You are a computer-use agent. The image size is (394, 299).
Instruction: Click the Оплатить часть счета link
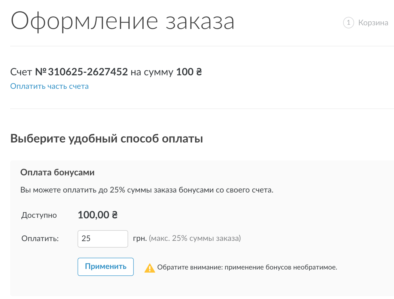click(49, 86)
